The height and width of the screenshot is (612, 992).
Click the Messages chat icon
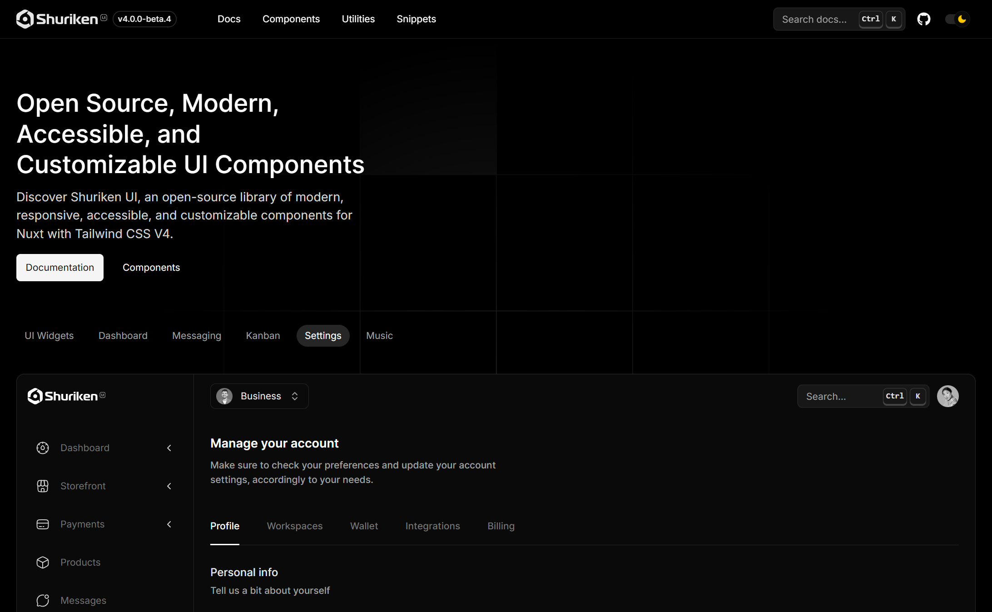[x=43, y=601]
